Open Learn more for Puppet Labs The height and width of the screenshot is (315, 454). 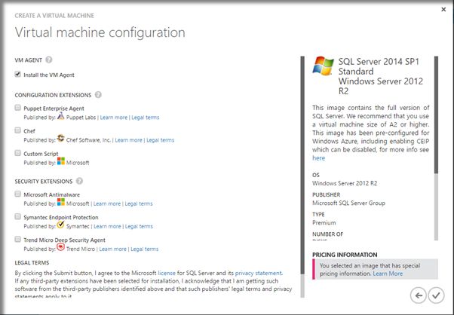click(x=114, y=118)
